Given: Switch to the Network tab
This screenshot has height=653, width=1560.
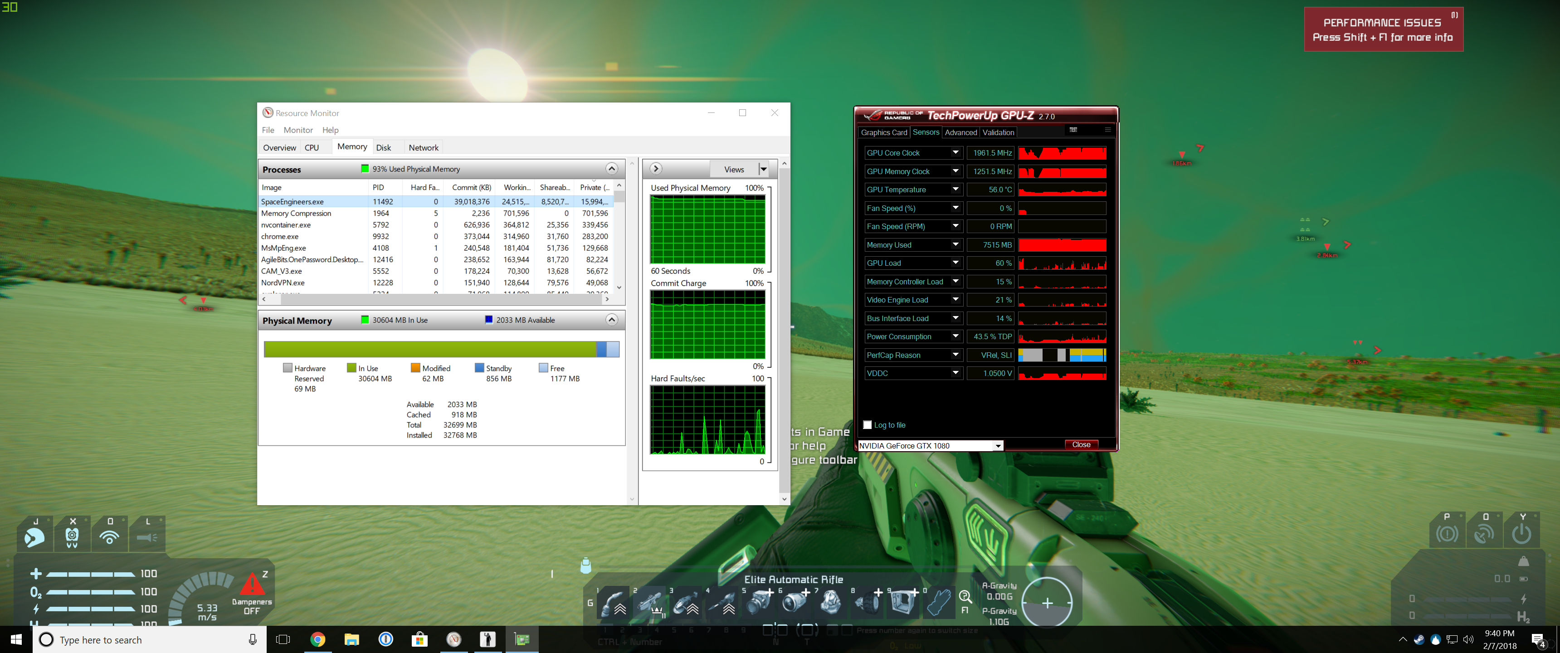Looking at the screenshot, I should point(423,147).
